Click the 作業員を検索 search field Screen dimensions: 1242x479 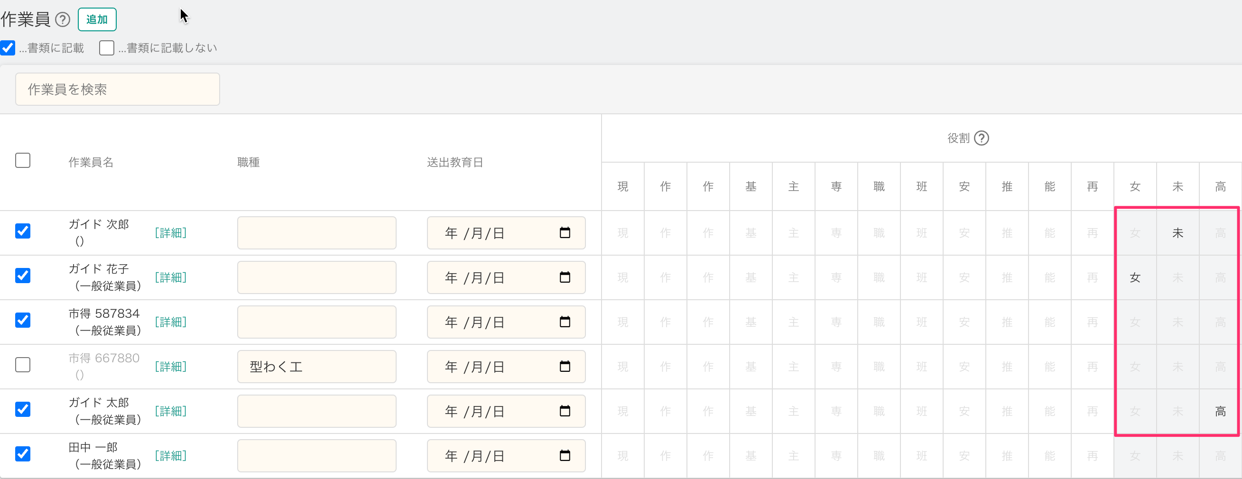coord(118,89)
